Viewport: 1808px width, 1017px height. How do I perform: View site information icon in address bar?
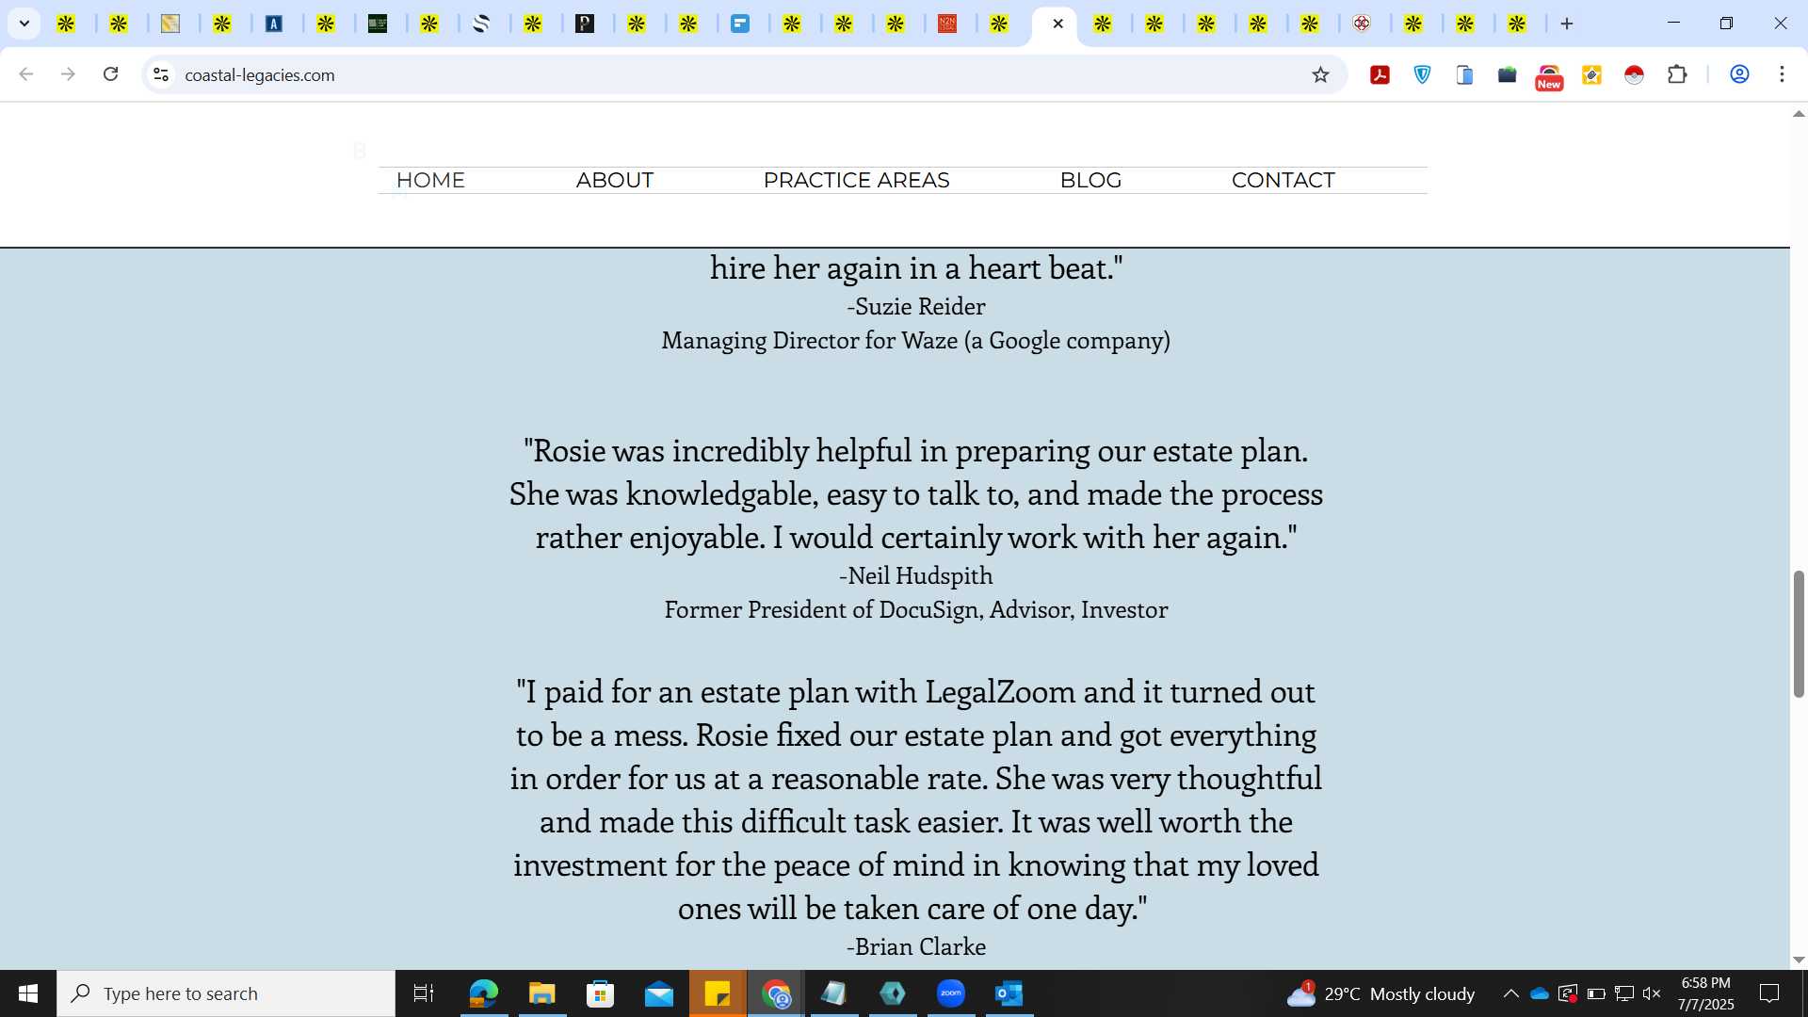tap(161, 74)
